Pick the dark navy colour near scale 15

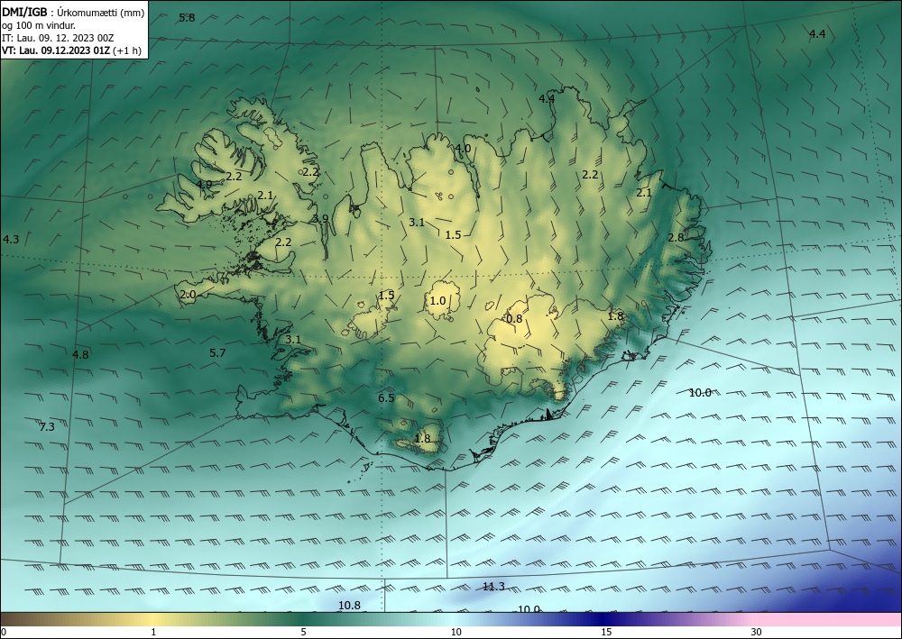[x=604, y=619]
